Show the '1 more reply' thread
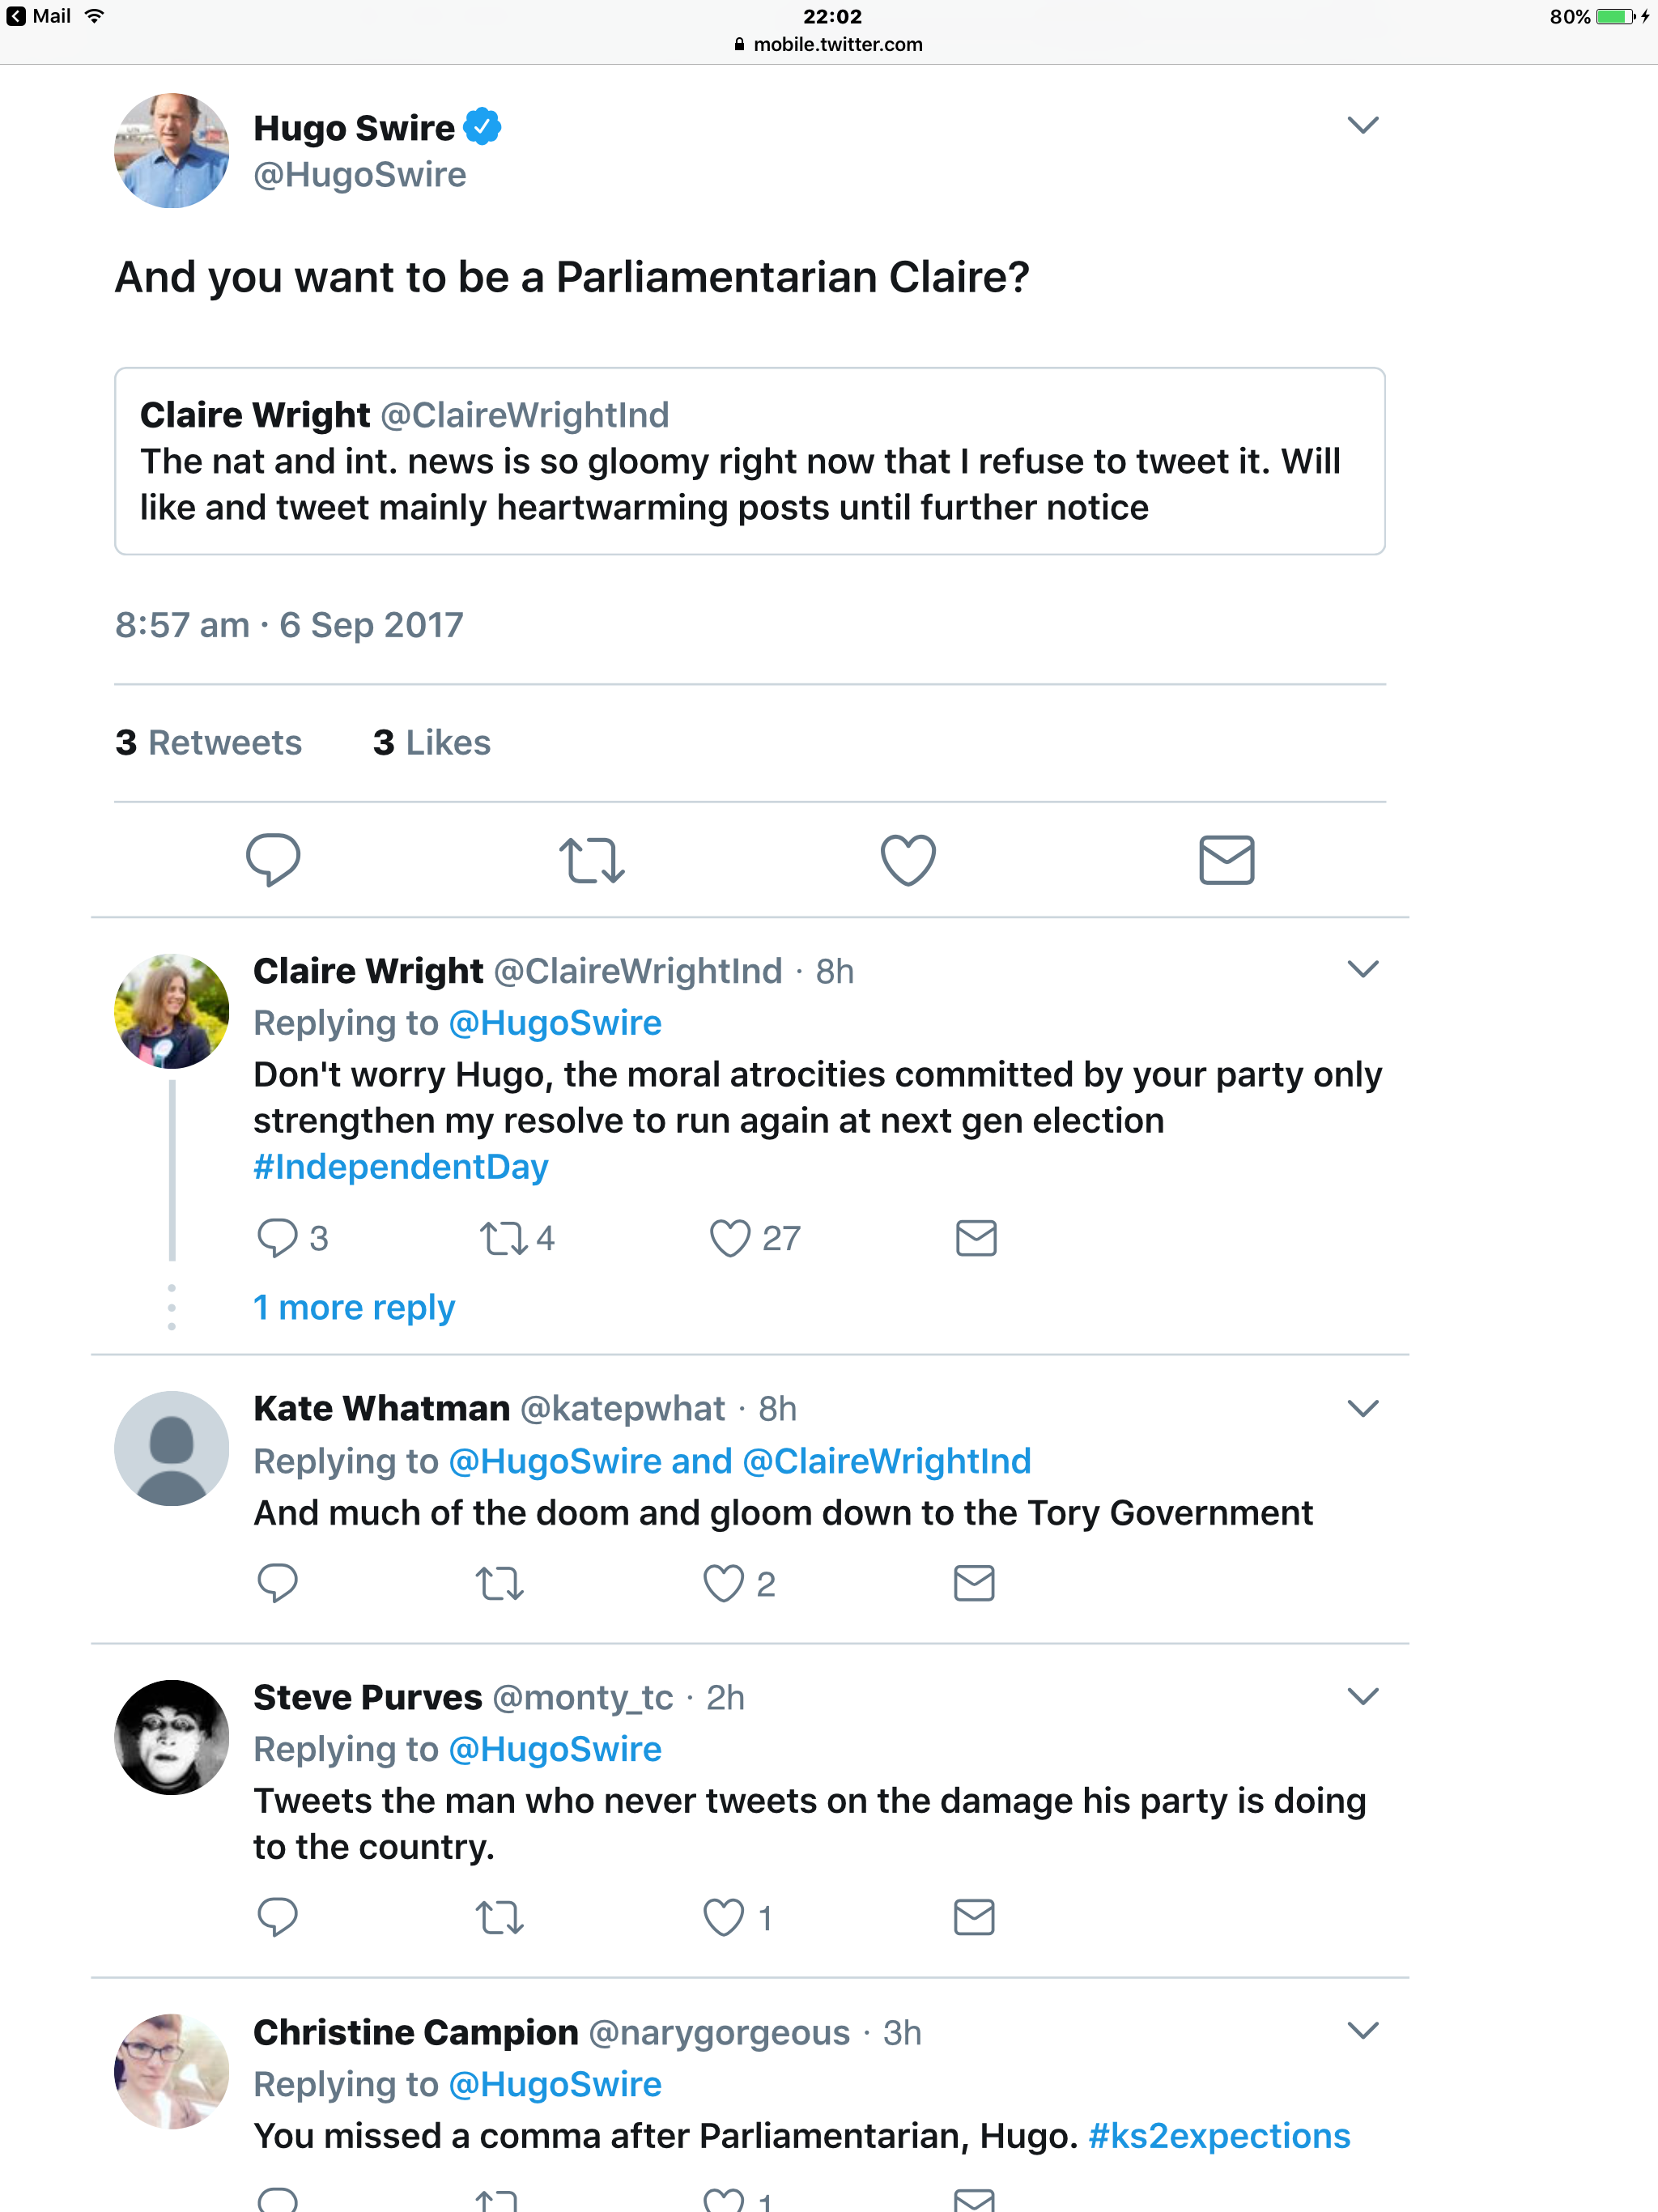The height and width of the screenshot is (2212, 1658). coord(354,1307)
